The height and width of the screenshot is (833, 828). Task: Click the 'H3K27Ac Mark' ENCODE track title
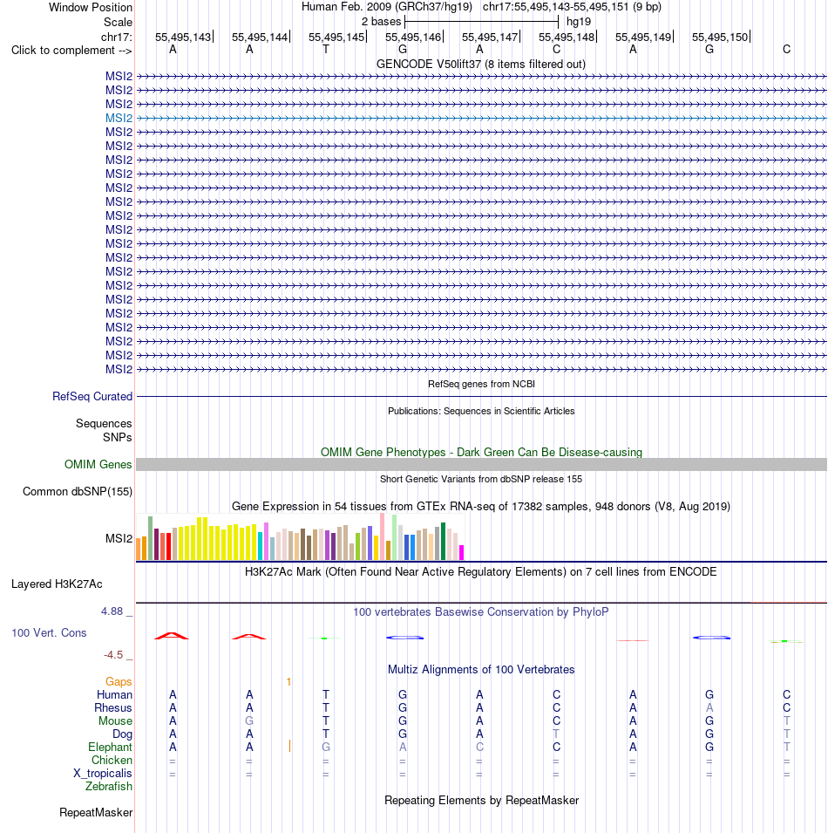[481, 571]
